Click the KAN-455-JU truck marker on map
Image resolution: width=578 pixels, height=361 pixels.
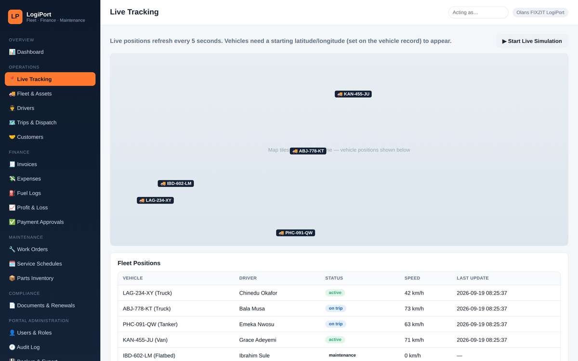click(x=353, y=94)
